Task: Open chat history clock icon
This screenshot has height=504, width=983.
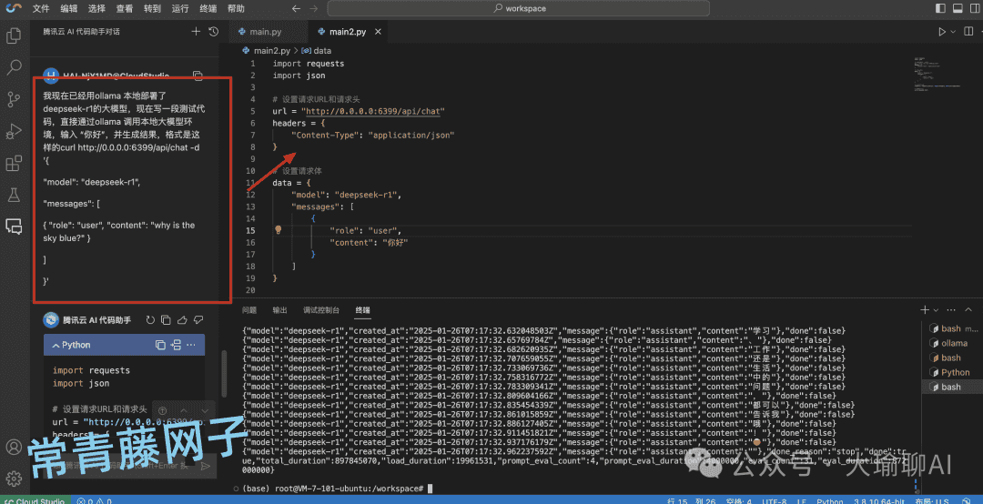Action: [x=213, y=31]
